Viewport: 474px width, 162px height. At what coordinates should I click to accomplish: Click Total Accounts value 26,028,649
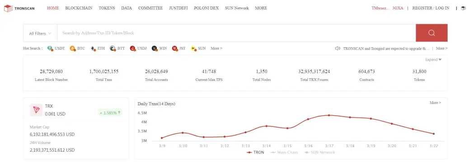[x=156, y=72]
